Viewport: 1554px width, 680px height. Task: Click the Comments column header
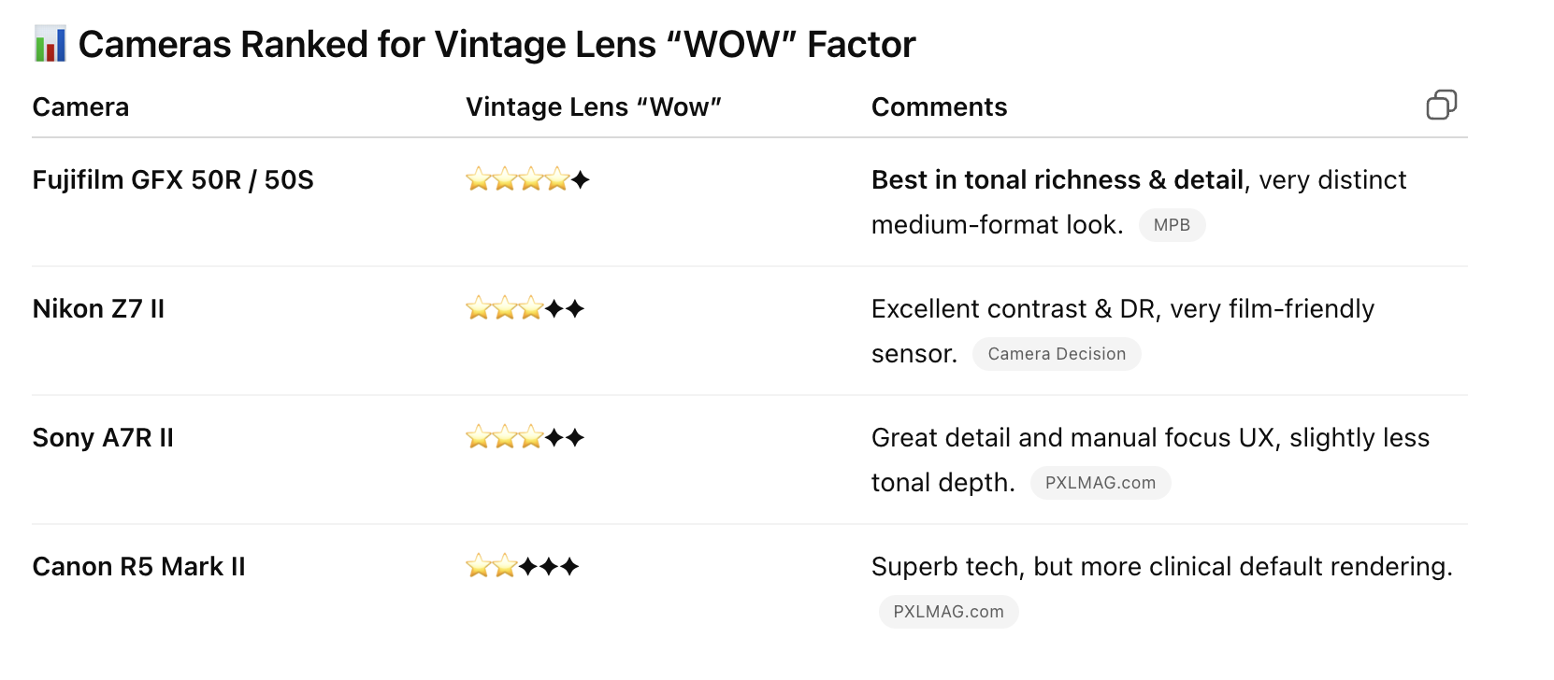(x=939, y=107)
